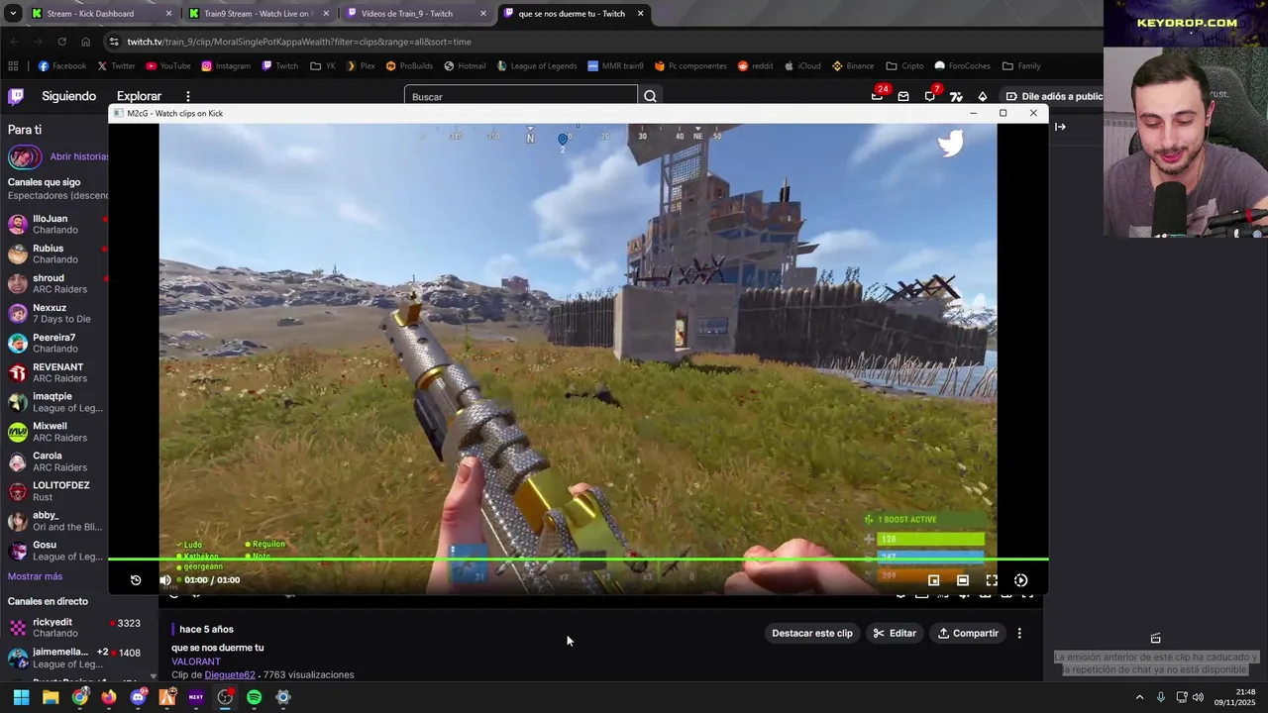Open the YK bookmarks folder
This screenshot has height=713, width=1268.
coord(323,66)
